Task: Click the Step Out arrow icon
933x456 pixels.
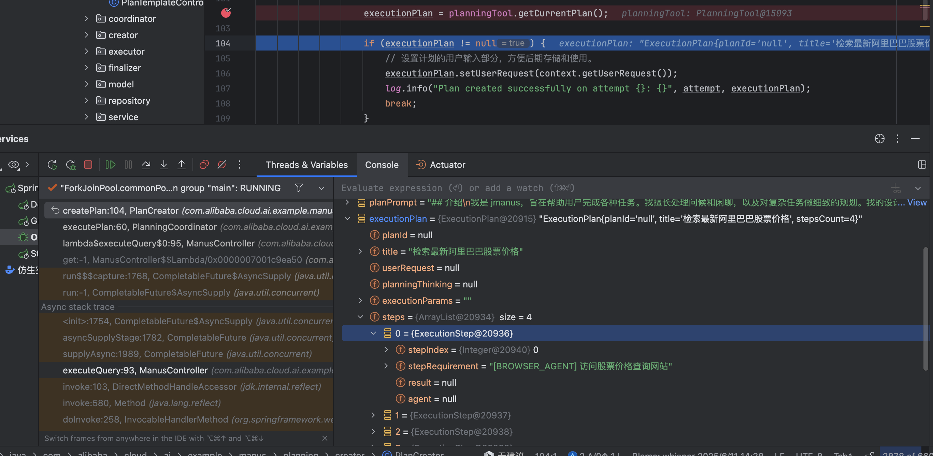Action: tap(182, 165)
